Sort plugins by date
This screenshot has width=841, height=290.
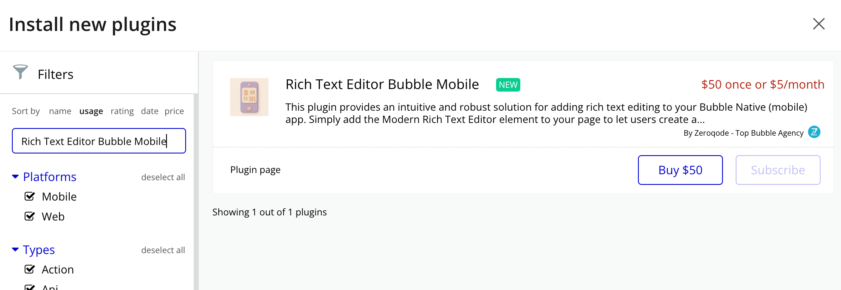150,111
